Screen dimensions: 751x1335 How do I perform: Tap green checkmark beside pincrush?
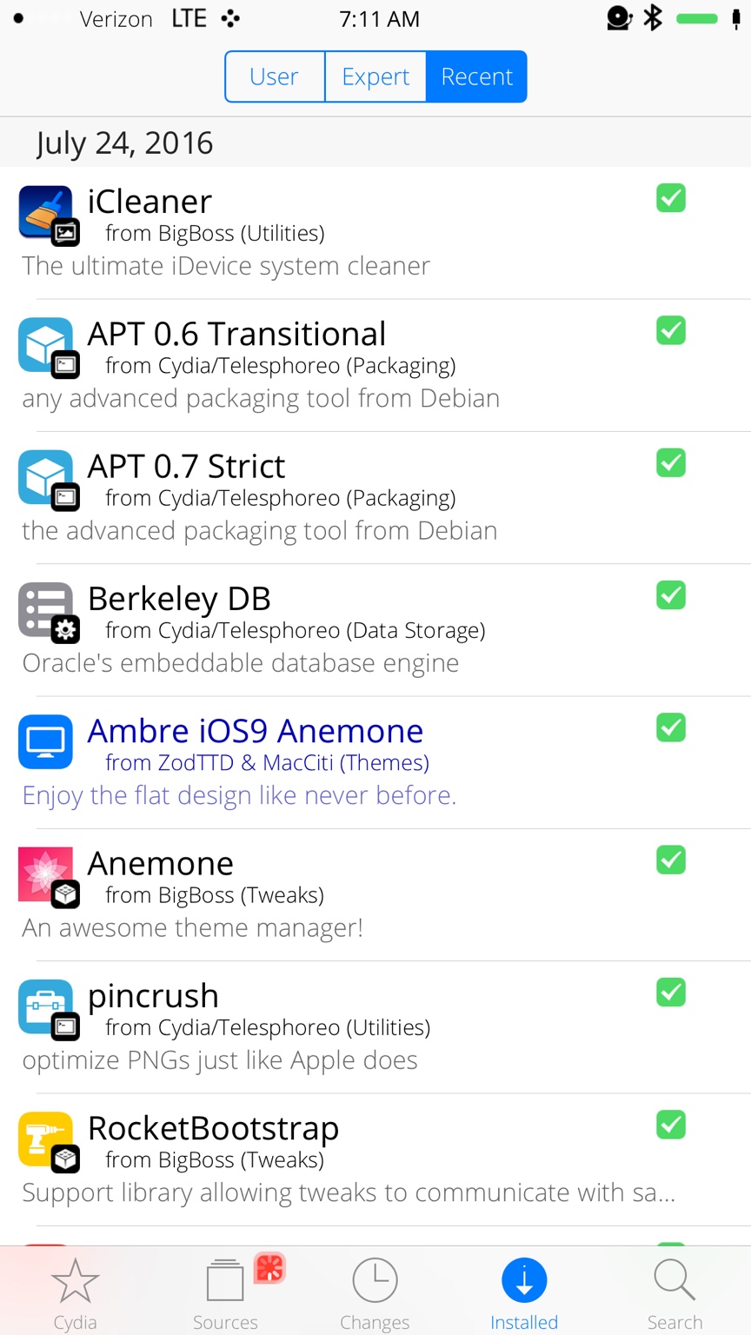click(x=671, y=992)
